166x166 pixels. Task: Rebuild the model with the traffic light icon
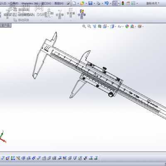(x=123, y=3)
